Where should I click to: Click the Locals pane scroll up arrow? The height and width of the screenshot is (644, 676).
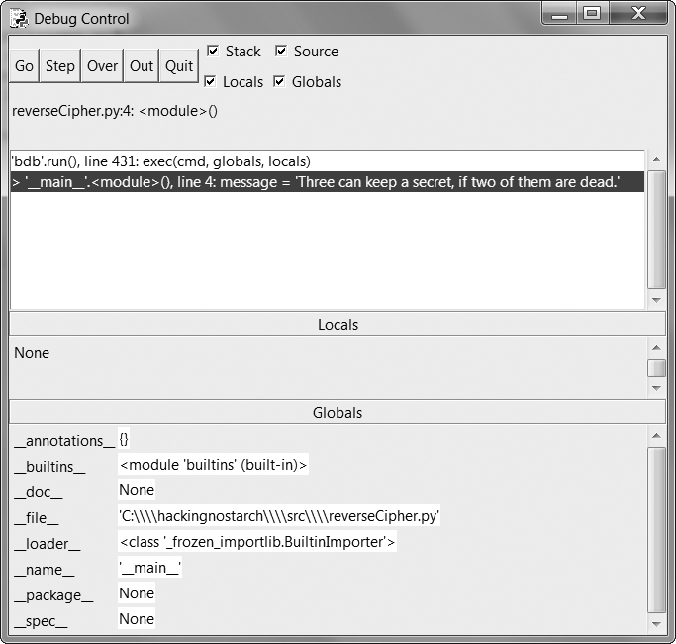tap(656, 348)
